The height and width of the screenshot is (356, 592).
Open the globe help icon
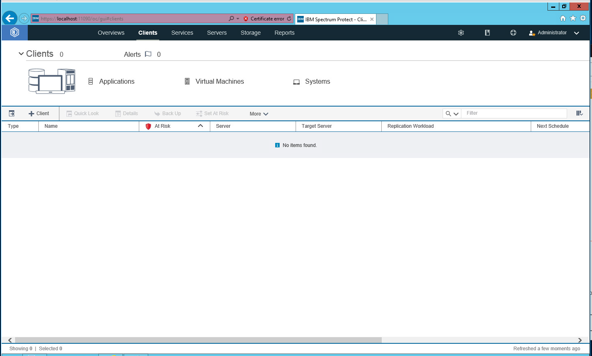tap(513, 33)
